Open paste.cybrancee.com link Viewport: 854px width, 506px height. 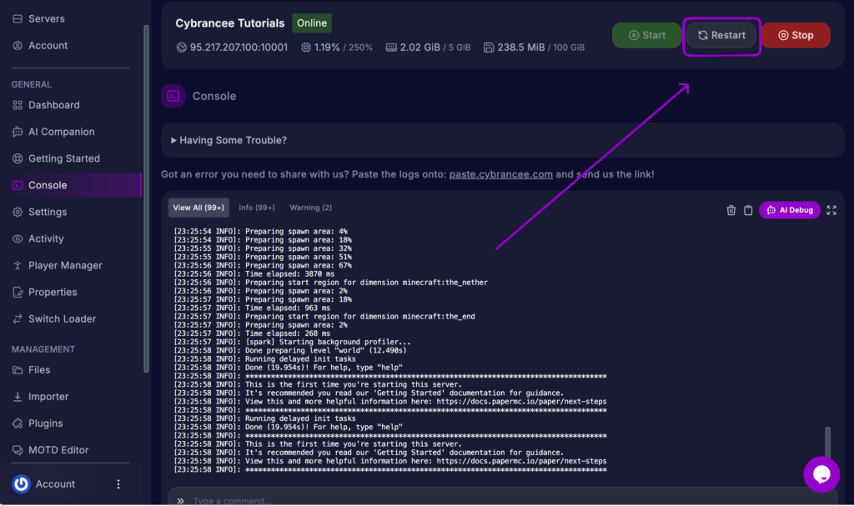(x=500, y=174)
